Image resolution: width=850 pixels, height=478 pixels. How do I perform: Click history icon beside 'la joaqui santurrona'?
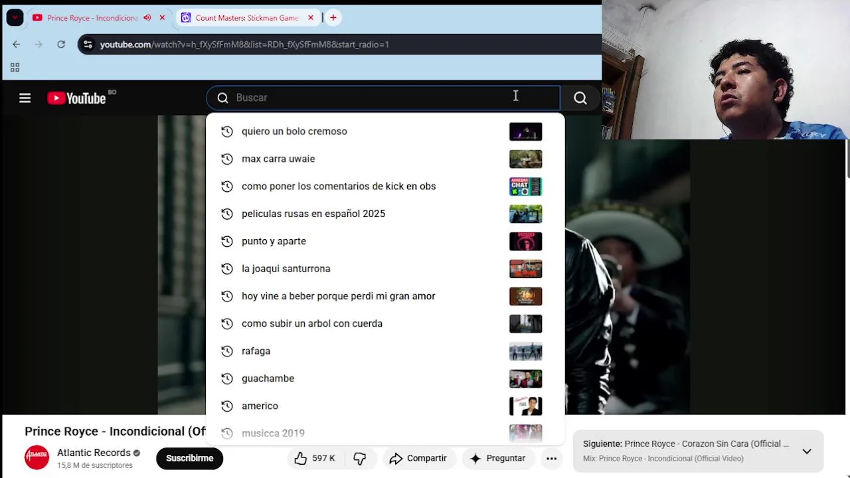pyautogui.click(x=227, y=269)
